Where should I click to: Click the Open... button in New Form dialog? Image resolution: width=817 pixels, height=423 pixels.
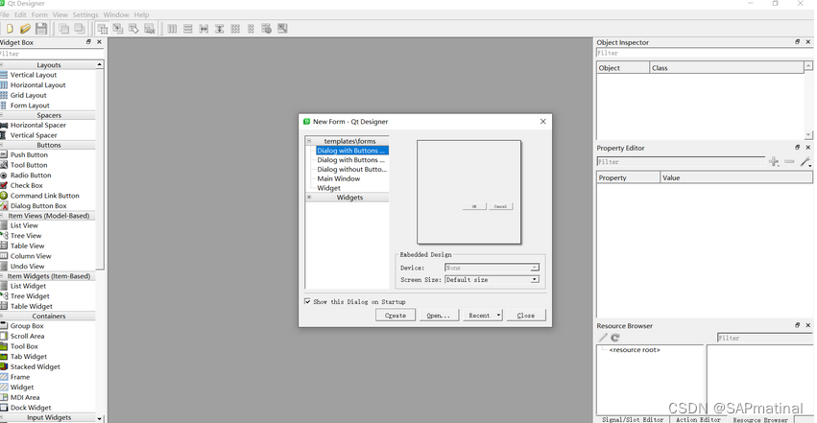coord(439,316)
